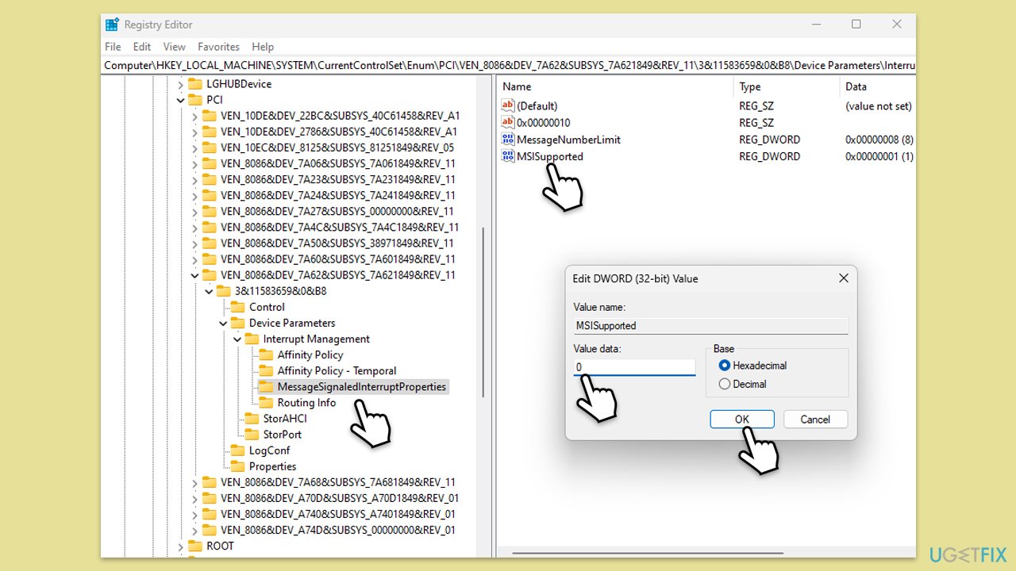1016x571 pixels.
Task: Expand the ROOT key
Action: pyautogui.click(x=180, y=546)
